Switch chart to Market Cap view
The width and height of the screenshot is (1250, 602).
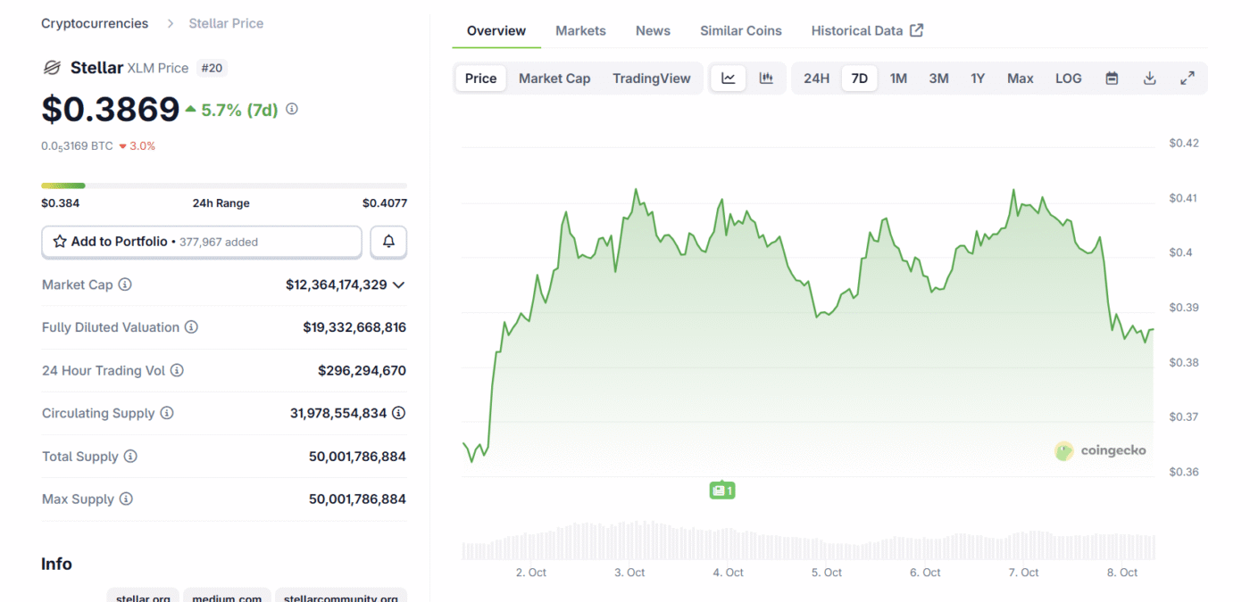coord(554,78)
